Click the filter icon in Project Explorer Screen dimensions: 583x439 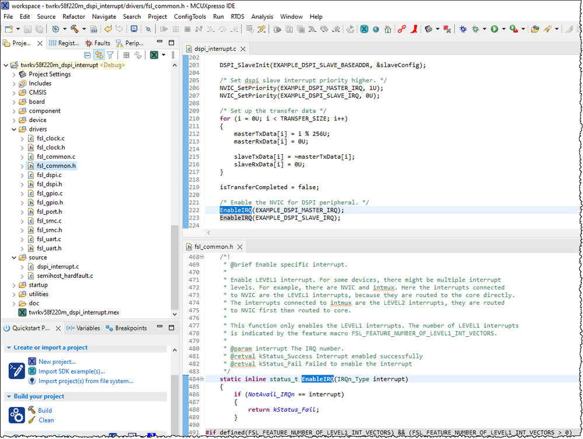tap(110, 55)
